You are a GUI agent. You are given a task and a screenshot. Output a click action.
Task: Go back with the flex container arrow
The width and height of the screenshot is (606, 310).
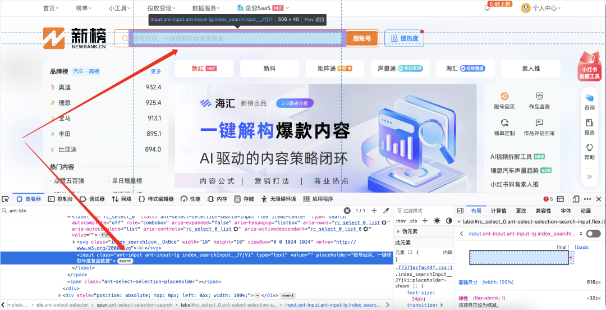(461, 234)
